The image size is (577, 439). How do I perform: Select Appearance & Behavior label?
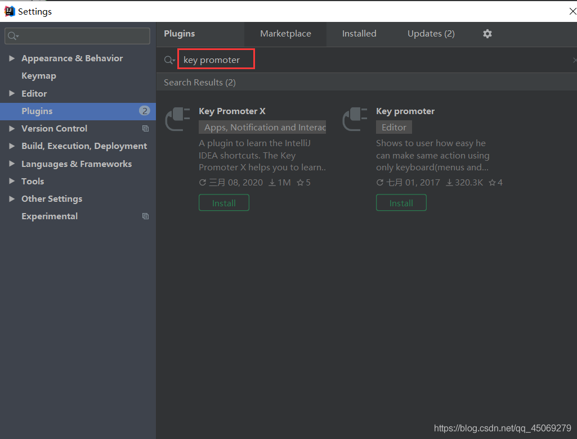pos(72,58)
